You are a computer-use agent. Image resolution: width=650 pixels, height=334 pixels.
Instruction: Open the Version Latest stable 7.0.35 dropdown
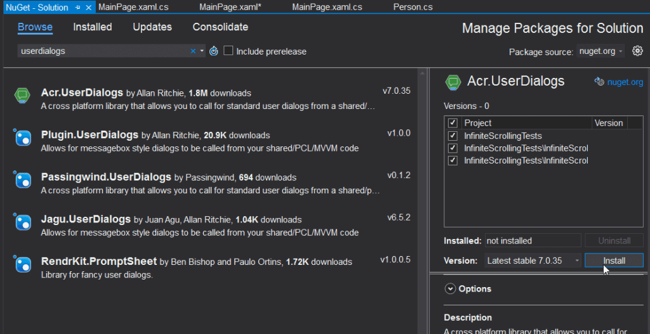[x=533, y=260]
